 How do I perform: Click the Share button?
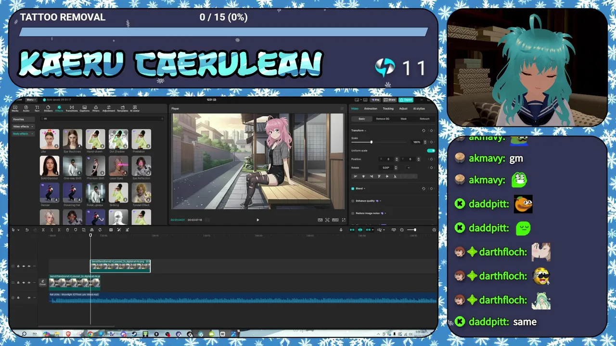pos(390,100)
